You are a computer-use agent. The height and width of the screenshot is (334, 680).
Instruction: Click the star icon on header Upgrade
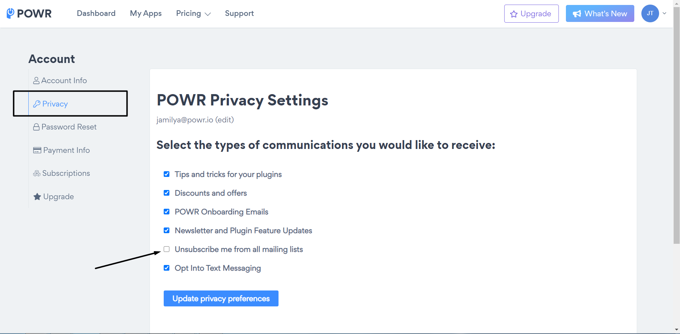pos(514,14)
